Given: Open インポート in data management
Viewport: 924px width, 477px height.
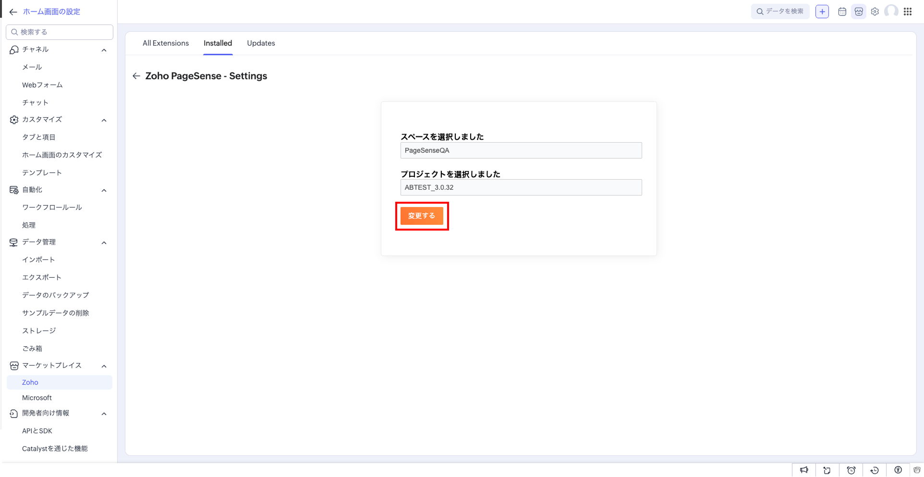Looking at the screenshot, I should click(38, 260).
